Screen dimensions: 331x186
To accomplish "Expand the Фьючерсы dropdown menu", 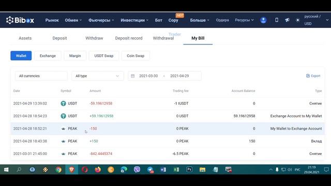I will (101, 20).
